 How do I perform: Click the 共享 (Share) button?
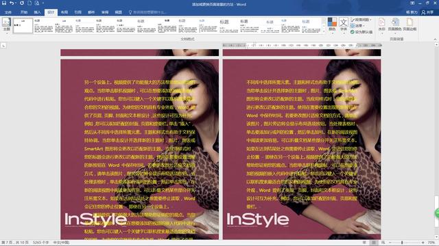coord(427,12)
